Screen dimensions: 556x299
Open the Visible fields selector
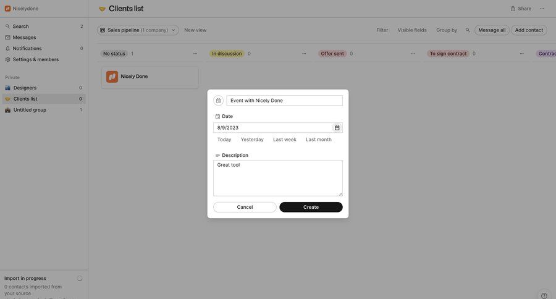[411, 30]
